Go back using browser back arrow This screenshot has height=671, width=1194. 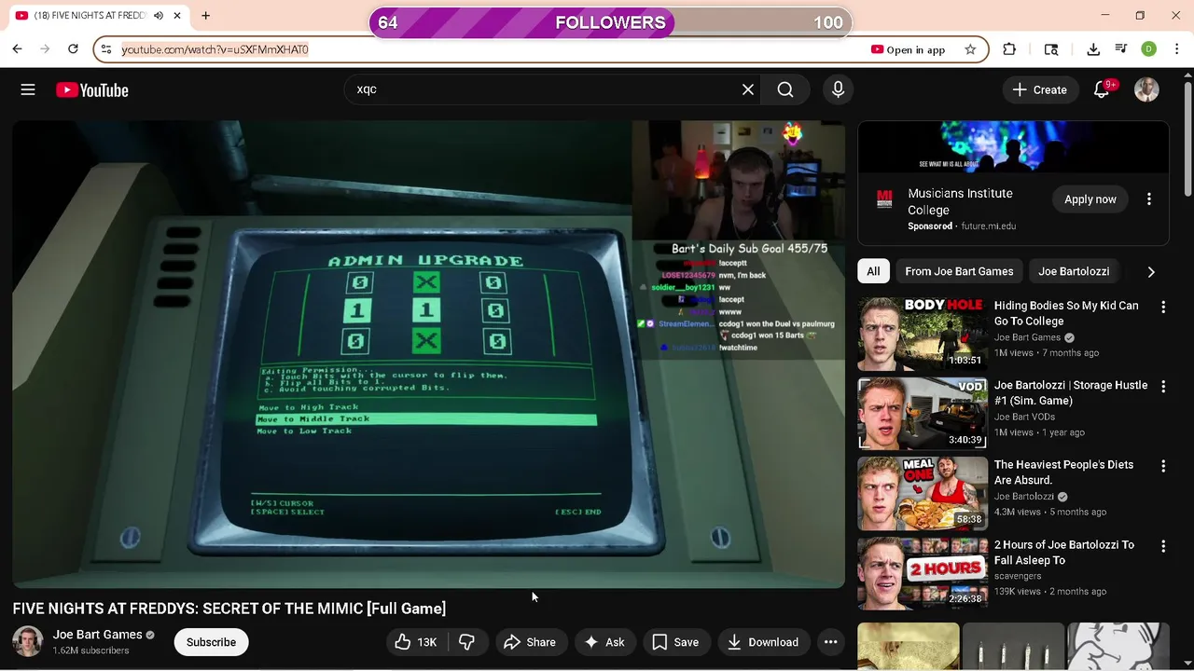[17, 48]
